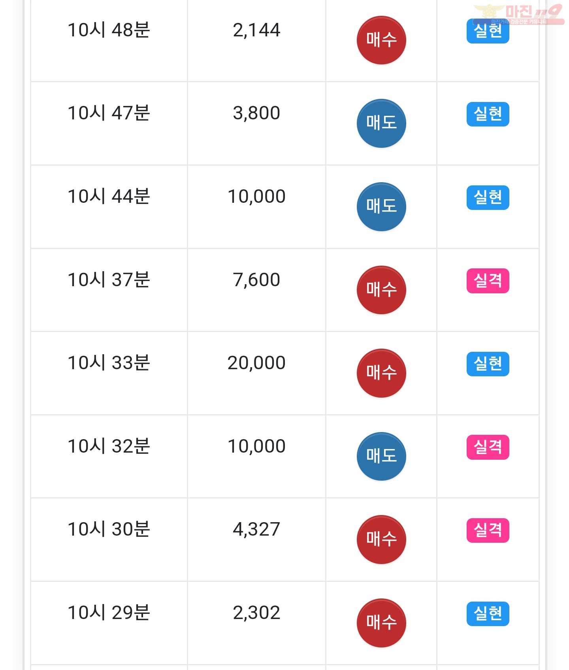Screen dimensions: 569x670
Task: Click the red 매수 circle for 10시 33분
Action: 381,373
